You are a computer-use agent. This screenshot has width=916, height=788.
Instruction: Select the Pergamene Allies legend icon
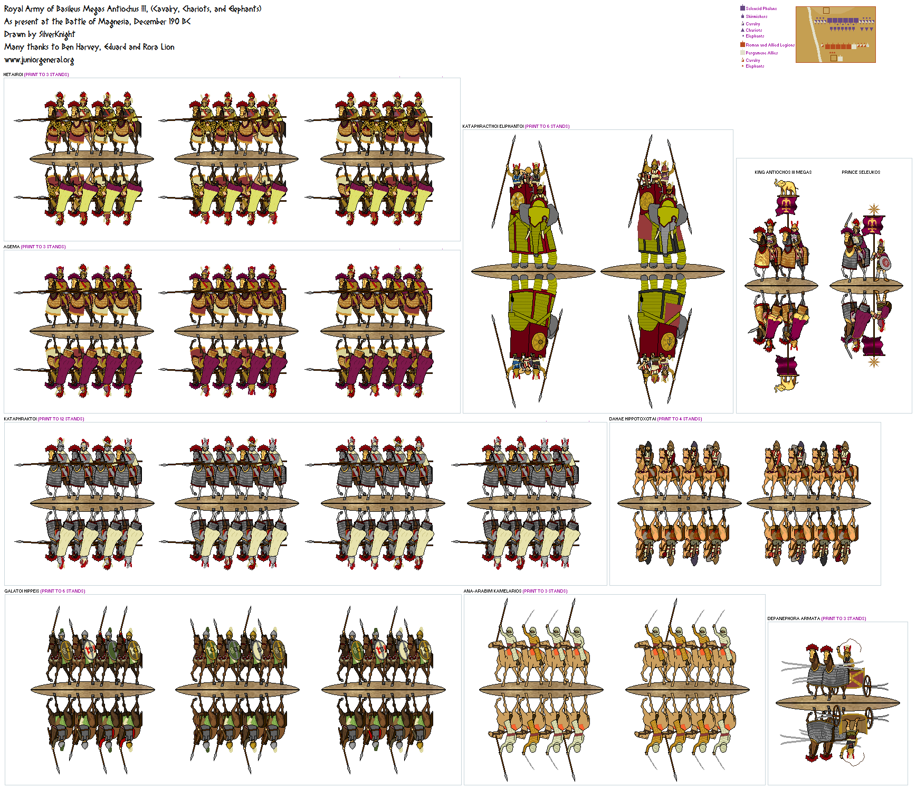741,52
